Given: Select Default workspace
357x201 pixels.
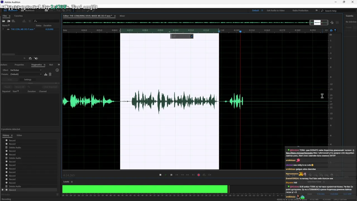Looking at the screenshot, I should [255, 11].
